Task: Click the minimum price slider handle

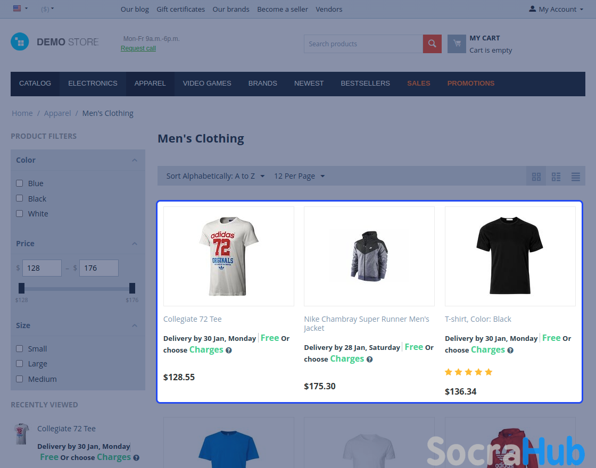Action: [22, 288]
